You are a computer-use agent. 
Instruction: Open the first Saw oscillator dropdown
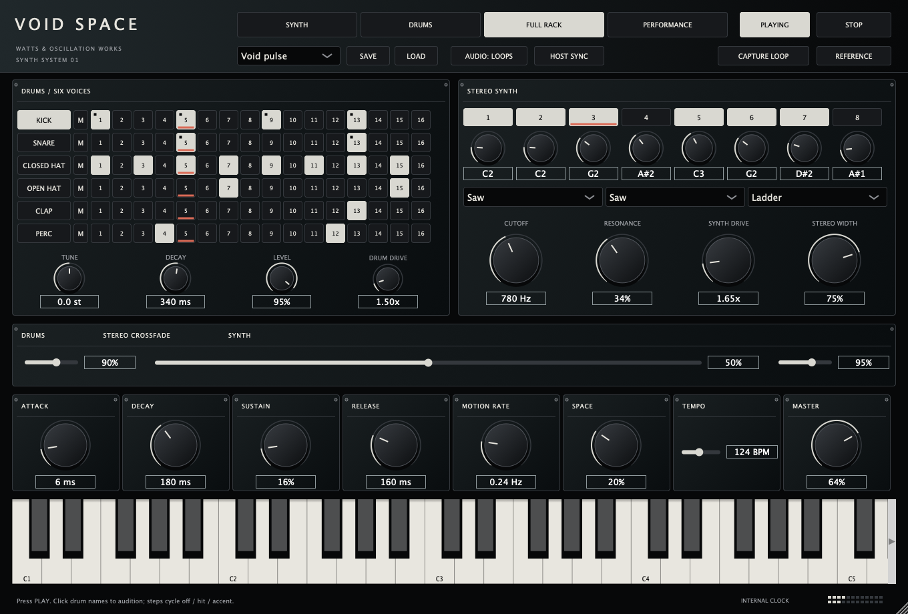pos(533,198)
